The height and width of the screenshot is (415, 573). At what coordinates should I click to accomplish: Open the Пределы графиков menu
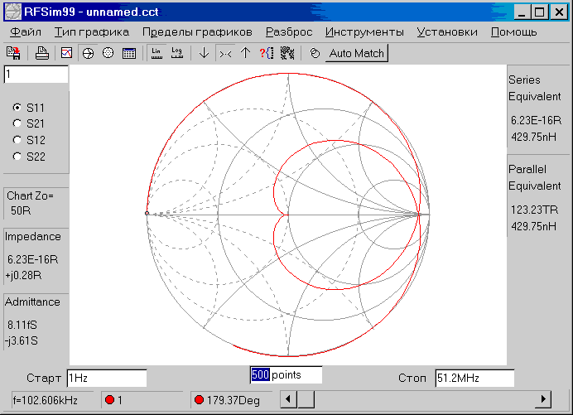(x=197, y=32)
